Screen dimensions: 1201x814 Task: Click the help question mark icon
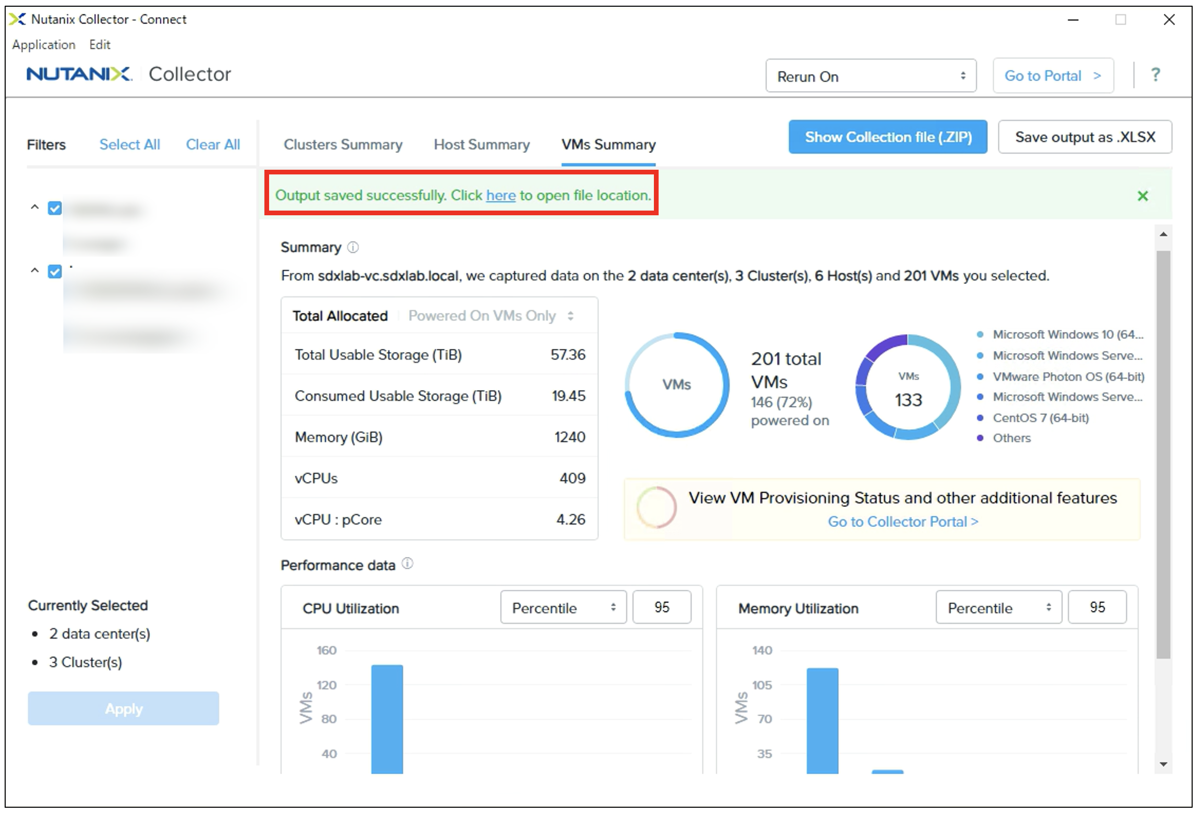pos(1155,75)
